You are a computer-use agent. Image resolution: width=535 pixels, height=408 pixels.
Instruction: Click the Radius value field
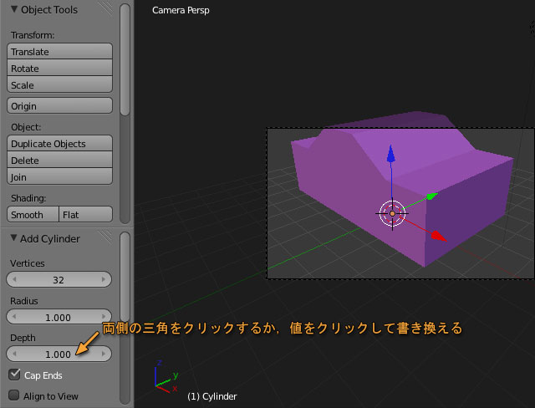pyautogui.click(x=59, y=317)
